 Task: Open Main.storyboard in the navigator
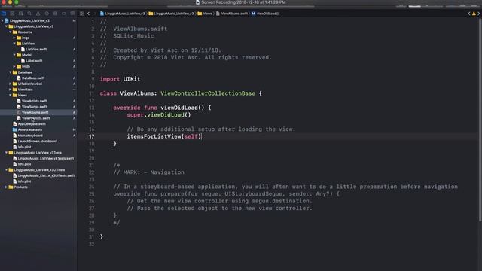(30, 135)
